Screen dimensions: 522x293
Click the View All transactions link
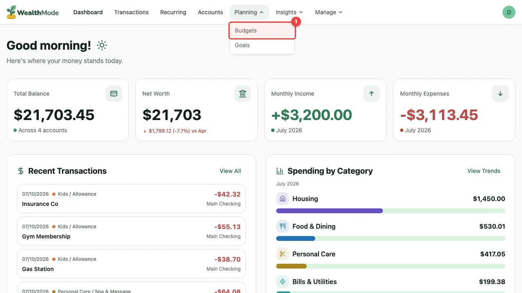point(230,171)
